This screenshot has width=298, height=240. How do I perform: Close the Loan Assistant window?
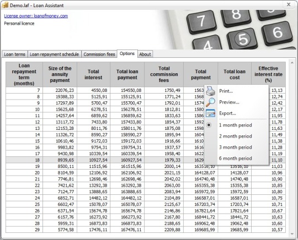coord(289,4)
